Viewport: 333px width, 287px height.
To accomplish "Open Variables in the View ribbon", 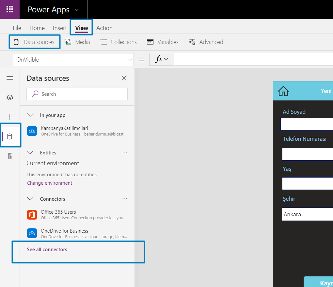I will [163, 42].
